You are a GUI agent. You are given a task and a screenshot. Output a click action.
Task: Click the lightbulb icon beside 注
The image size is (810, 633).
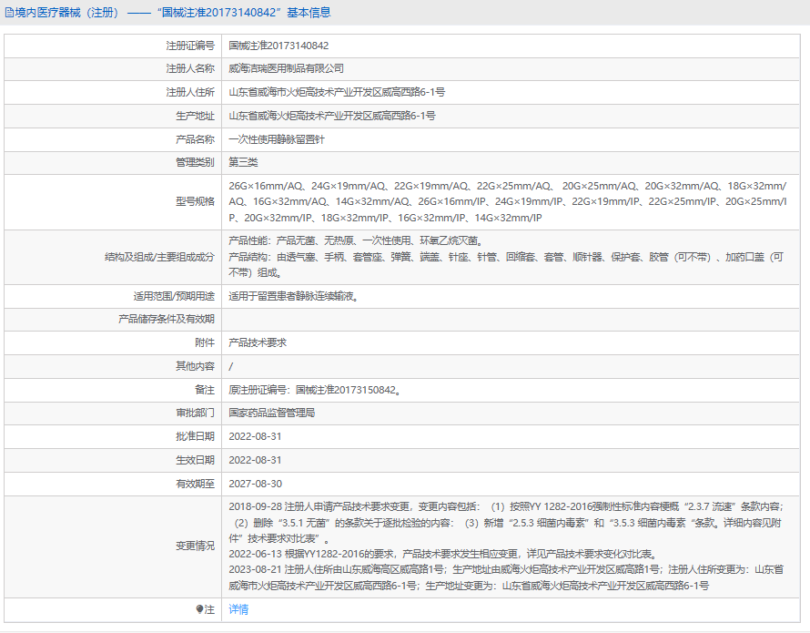200,609
